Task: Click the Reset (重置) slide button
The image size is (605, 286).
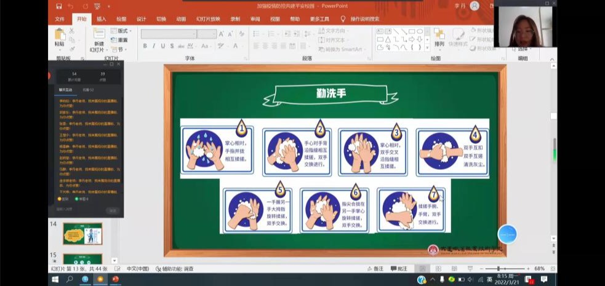Action: pos(122,40)
